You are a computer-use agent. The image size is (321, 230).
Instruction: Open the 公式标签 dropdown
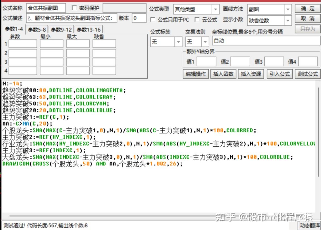point(178,41)
